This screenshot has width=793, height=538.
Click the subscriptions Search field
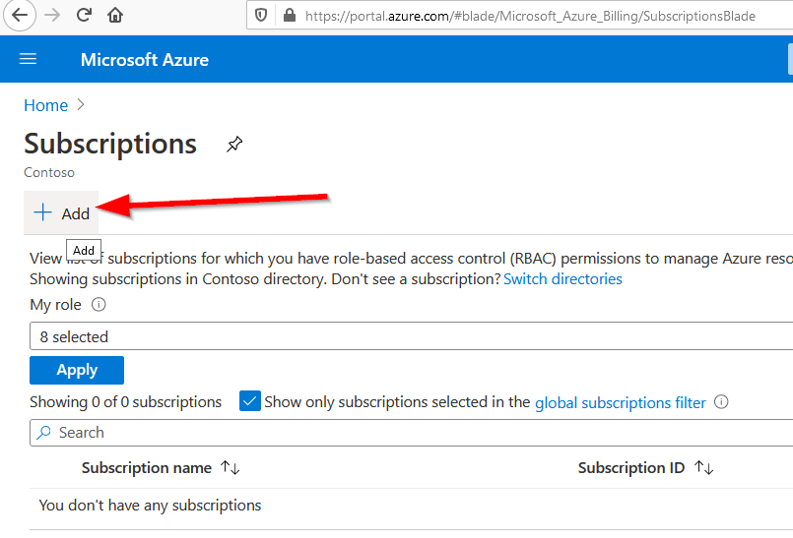(411, 433)
